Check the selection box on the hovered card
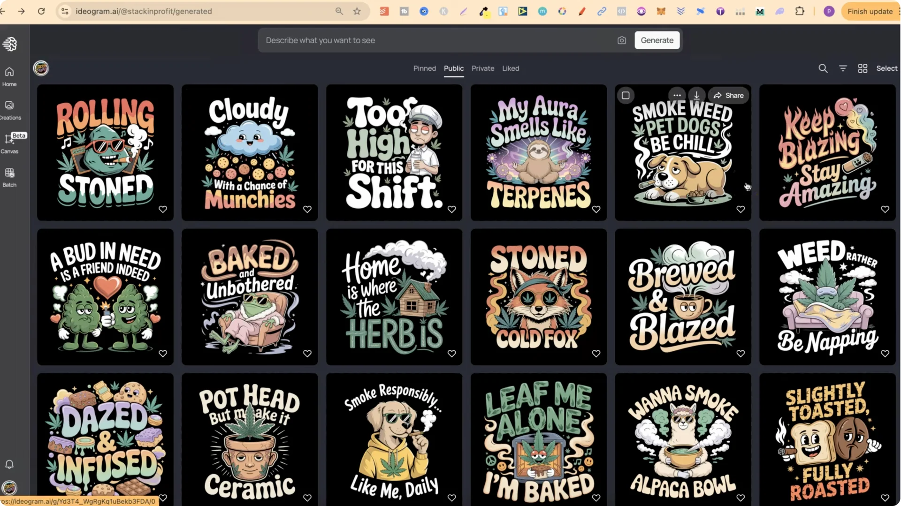This screenshot has height=506, width=901. [626, 95]
